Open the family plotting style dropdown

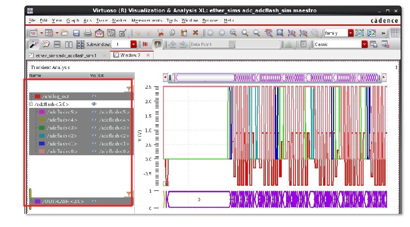(x=351, y=33)
